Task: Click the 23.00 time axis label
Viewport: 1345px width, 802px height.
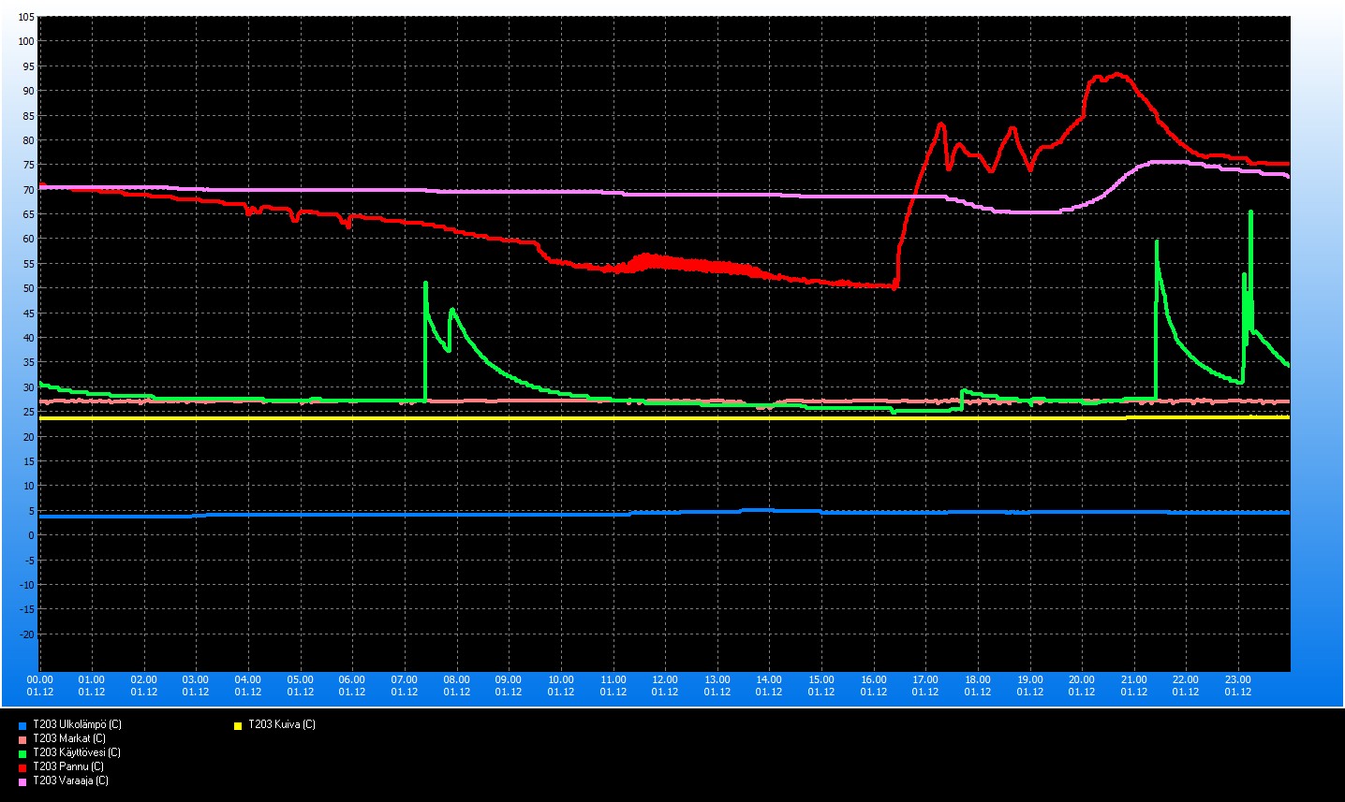Action: (1237, 680)
